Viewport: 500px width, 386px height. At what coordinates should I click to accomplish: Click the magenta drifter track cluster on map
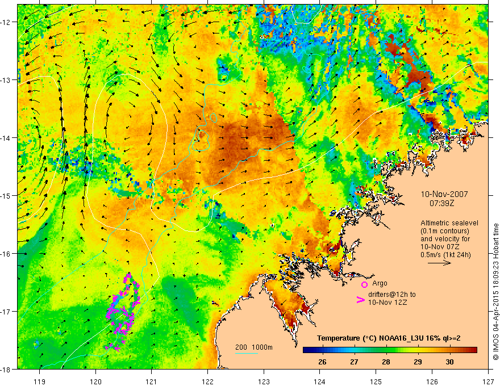123,312
